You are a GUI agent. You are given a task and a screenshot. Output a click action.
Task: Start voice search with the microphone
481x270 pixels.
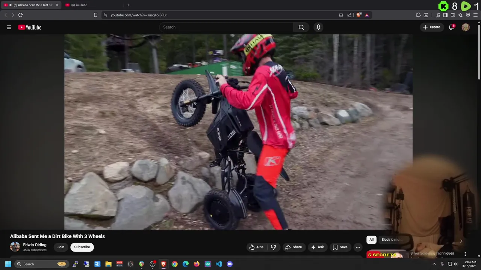(x=318, y=27)
